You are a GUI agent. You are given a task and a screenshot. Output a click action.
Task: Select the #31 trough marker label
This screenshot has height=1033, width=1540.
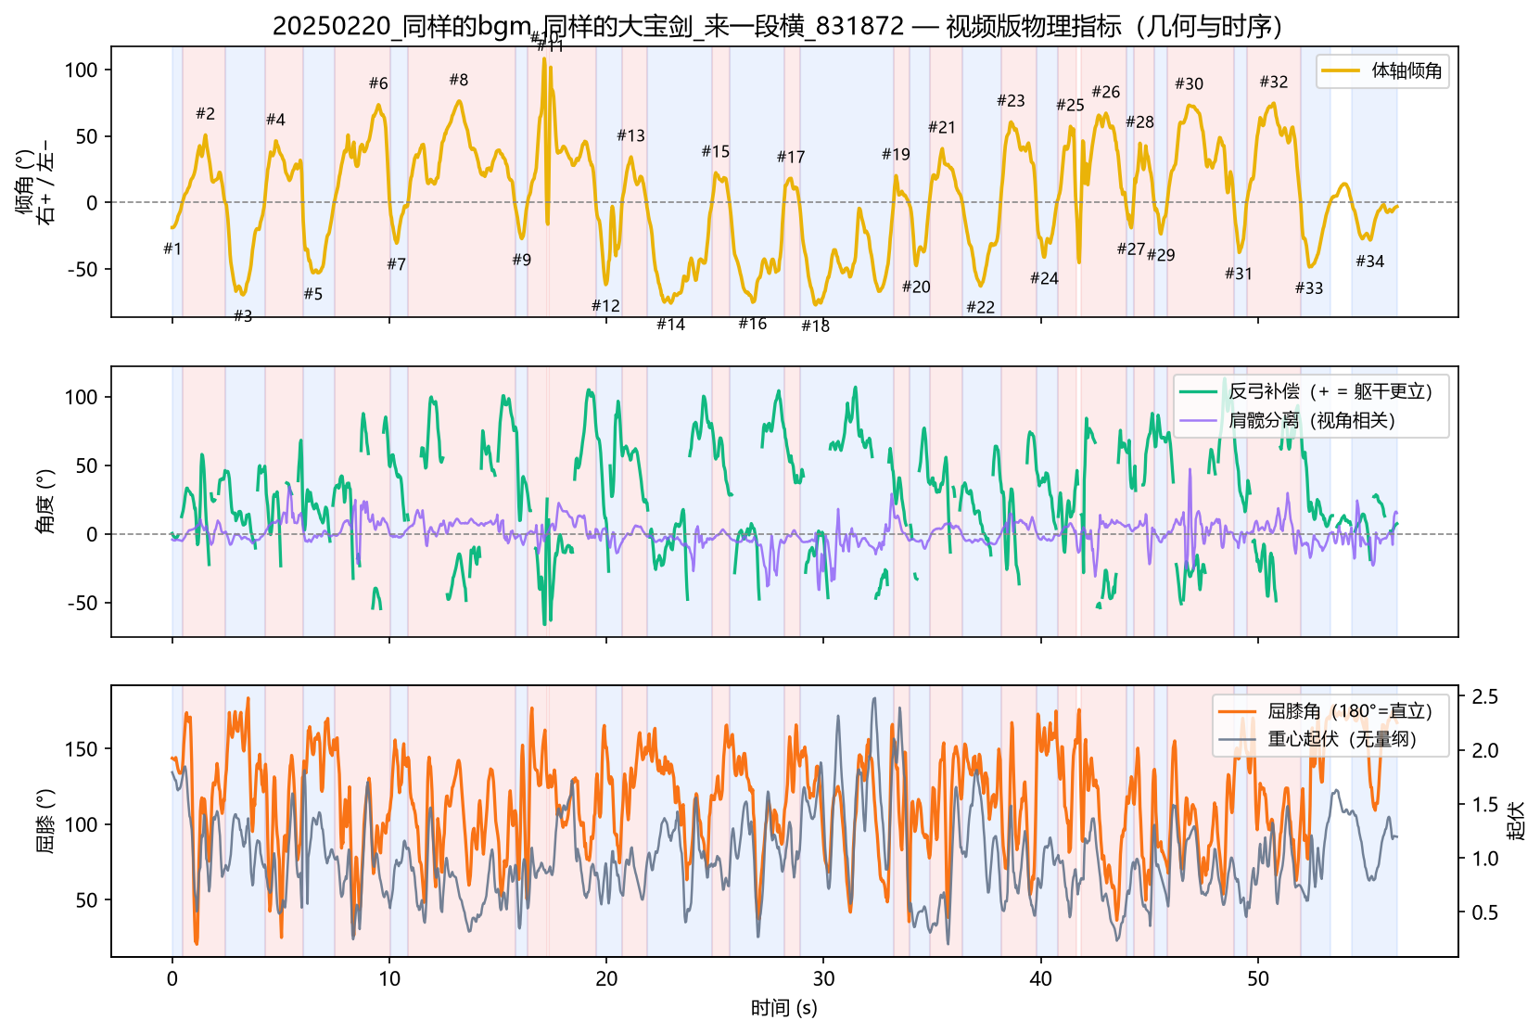click(x=1239, y=274)
